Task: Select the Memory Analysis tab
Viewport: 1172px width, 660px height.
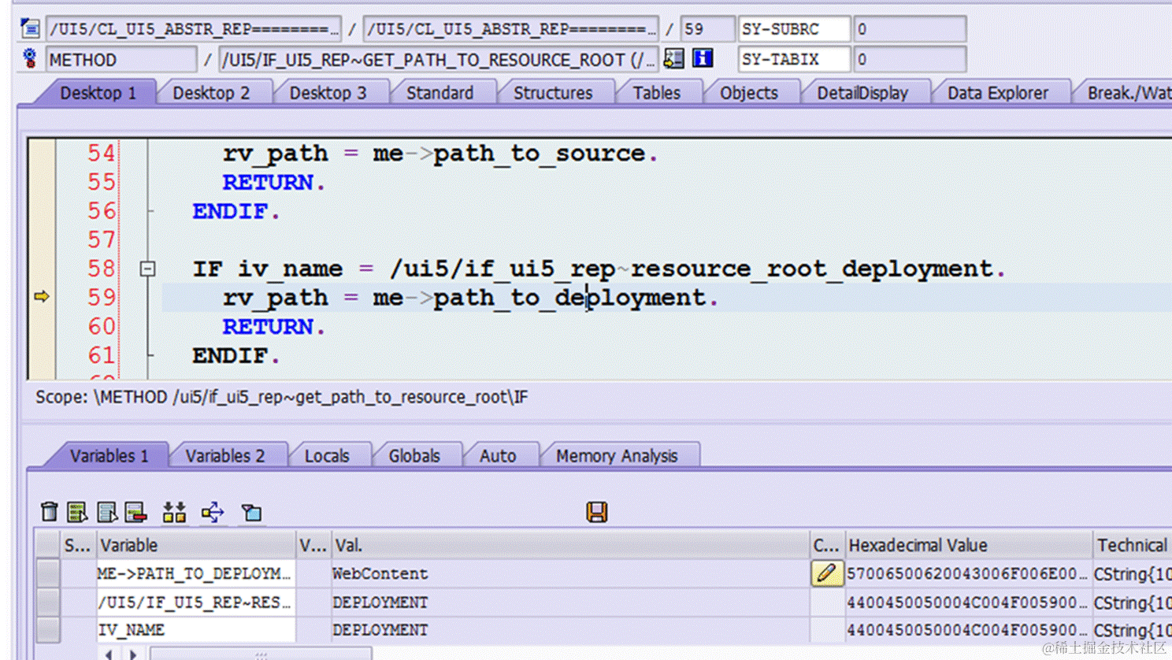Action: (x=616, y=456)
